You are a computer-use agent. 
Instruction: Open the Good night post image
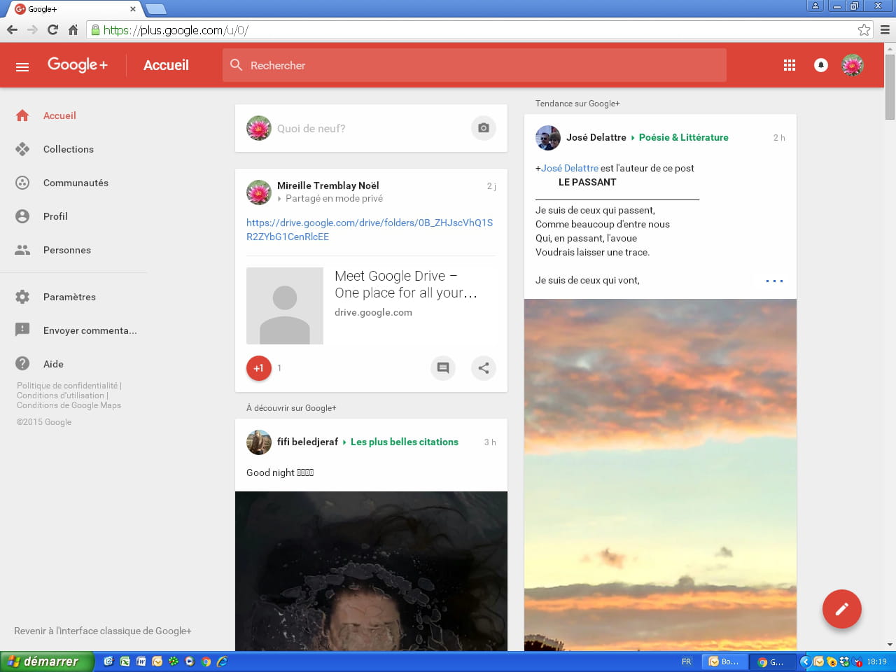tap(371, 571)
